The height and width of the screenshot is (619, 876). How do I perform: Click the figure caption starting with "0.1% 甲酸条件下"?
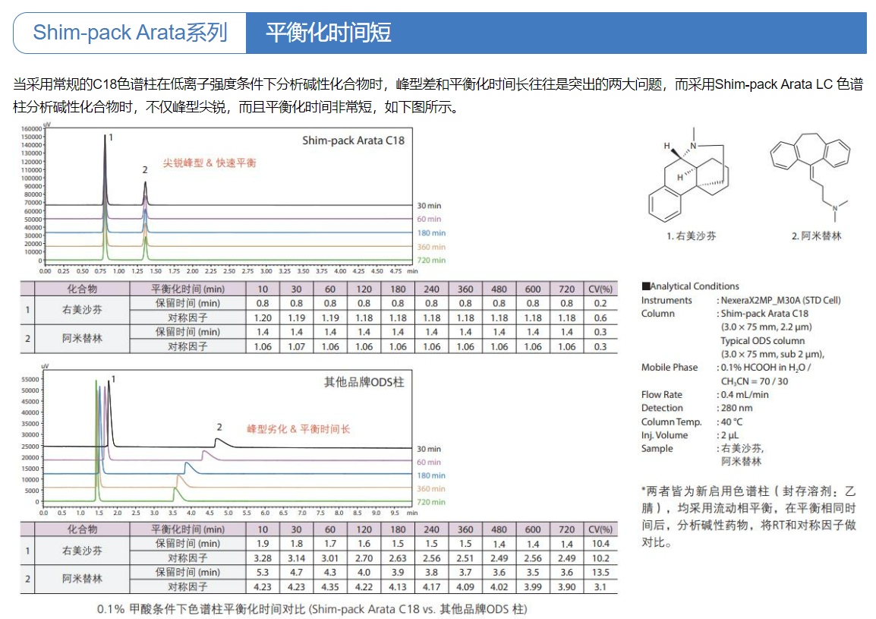[311, 609]
